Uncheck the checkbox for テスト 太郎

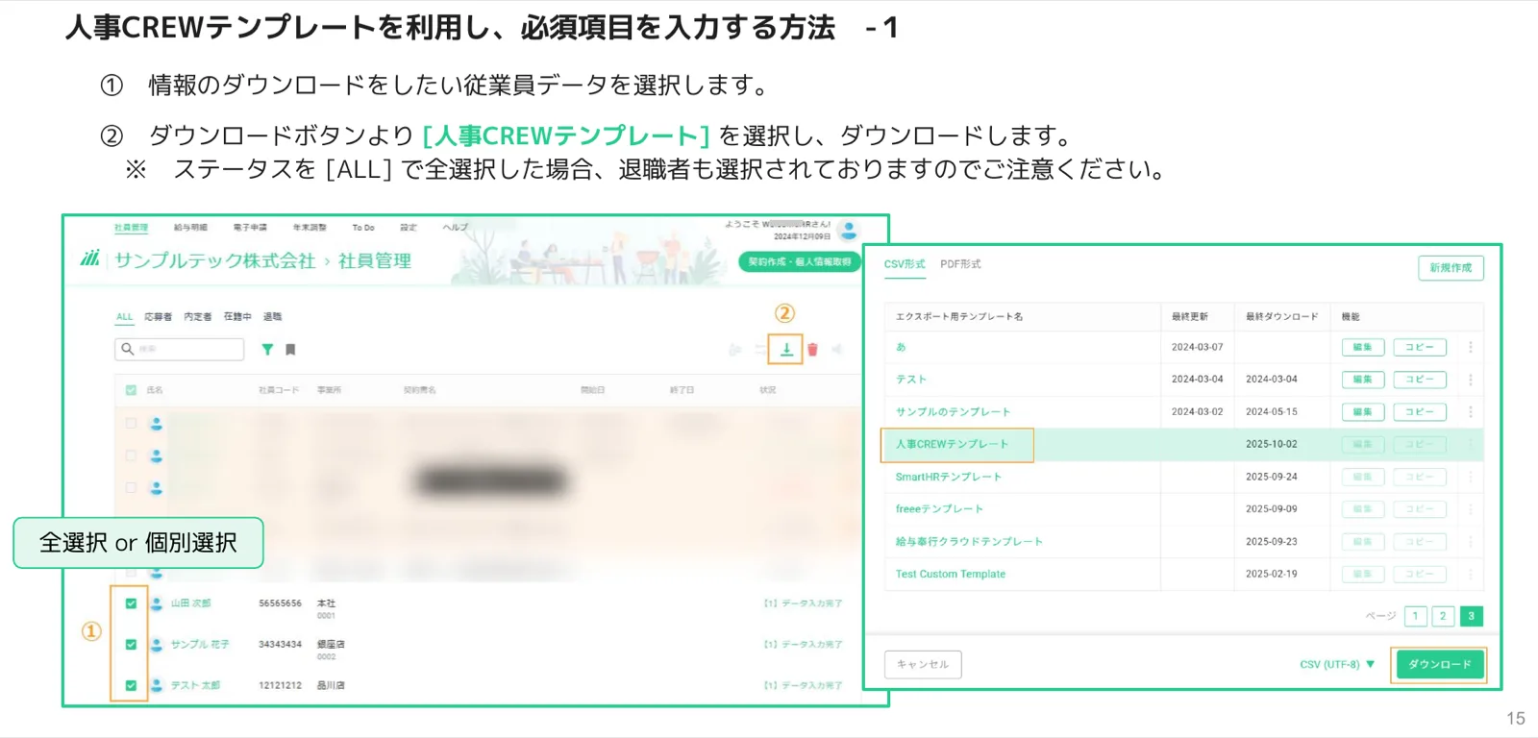[x=131, y=685]
